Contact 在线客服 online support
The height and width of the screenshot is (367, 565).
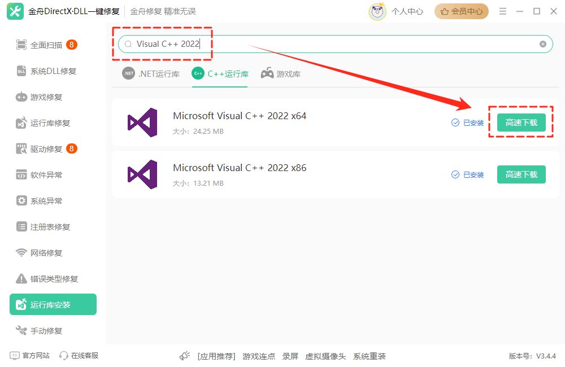coord(79,356)
